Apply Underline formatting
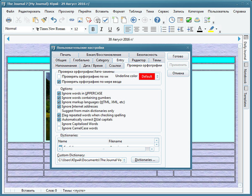 pyautogui.click(x=110, y=29)
